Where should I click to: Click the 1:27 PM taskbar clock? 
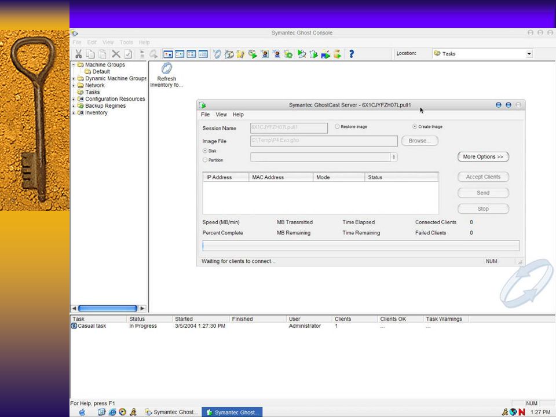click(x=540, y=412)
